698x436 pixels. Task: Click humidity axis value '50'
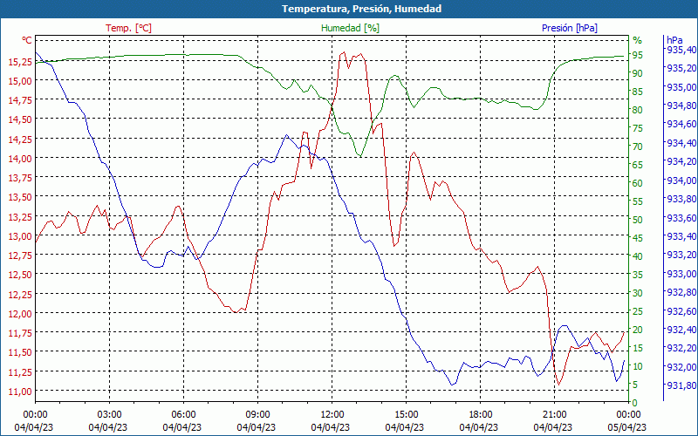638,220
